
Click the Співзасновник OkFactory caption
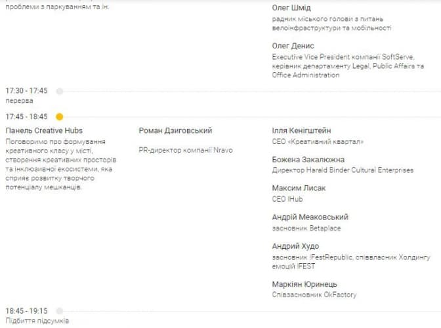[314, 295]
